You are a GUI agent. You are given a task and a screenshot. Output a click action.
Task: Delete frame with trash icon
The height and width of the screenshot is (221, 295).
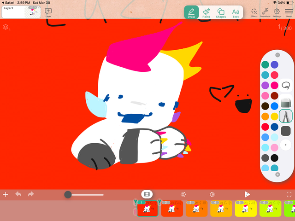pos(135,212)
